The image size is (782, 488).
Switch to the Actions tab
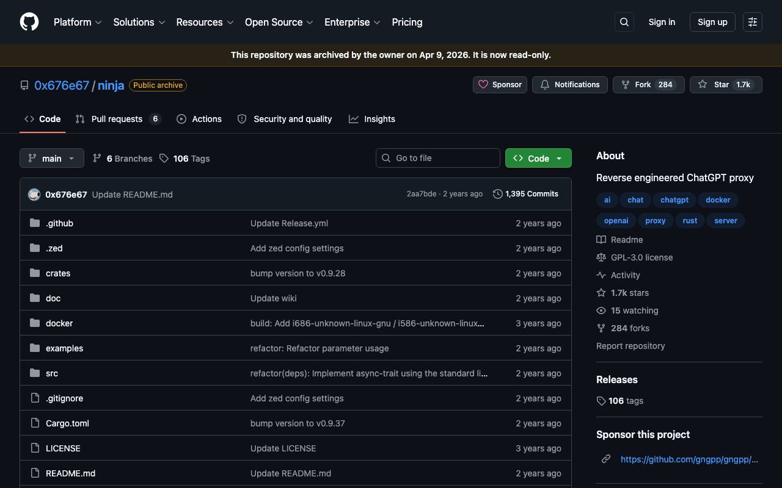click(x=199, y=119)
